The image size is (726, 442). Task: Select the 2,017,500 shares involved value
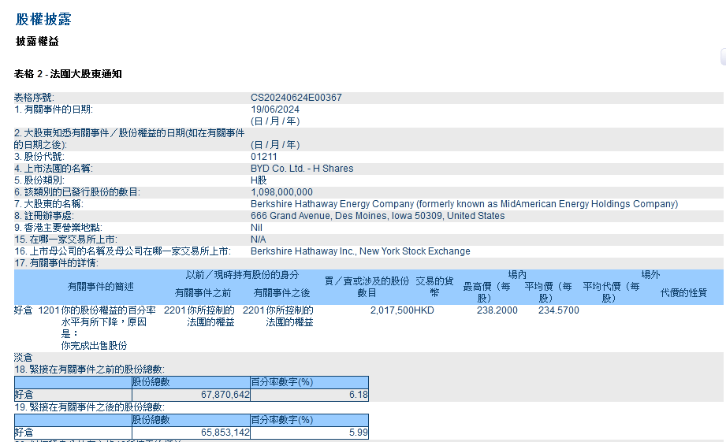[385, 310]
